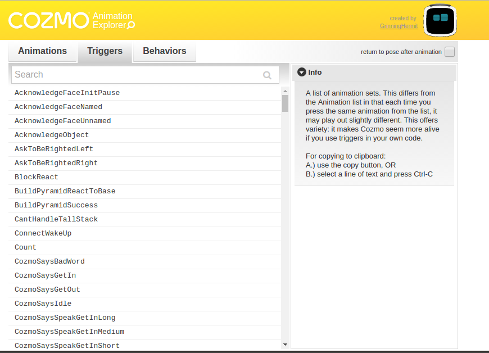489x353 pixels.
Task: Click the Count trigger entry
Action: click(25, 247)
